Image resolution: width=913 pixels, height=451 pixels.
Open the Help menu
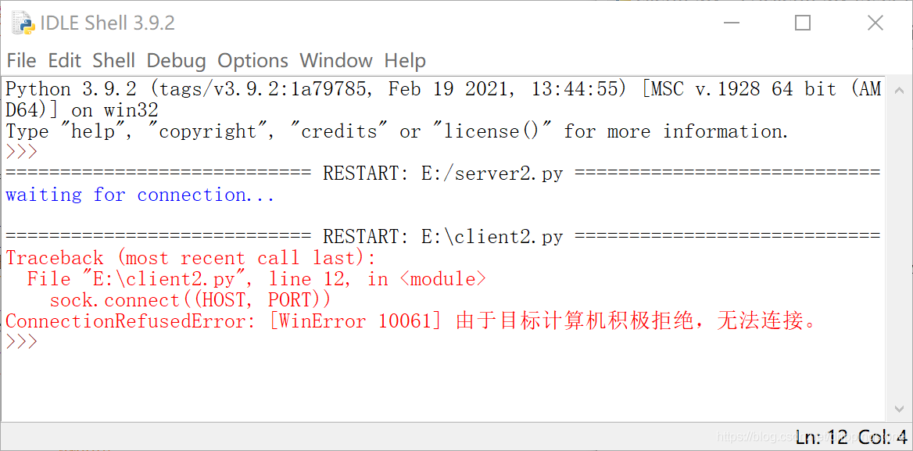point(404,60)
